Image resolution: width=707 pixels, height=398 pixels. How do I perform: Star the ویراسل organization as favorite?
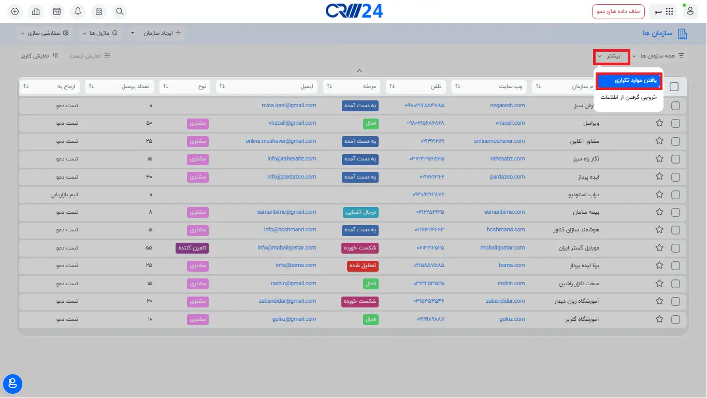tap(659, 123)
